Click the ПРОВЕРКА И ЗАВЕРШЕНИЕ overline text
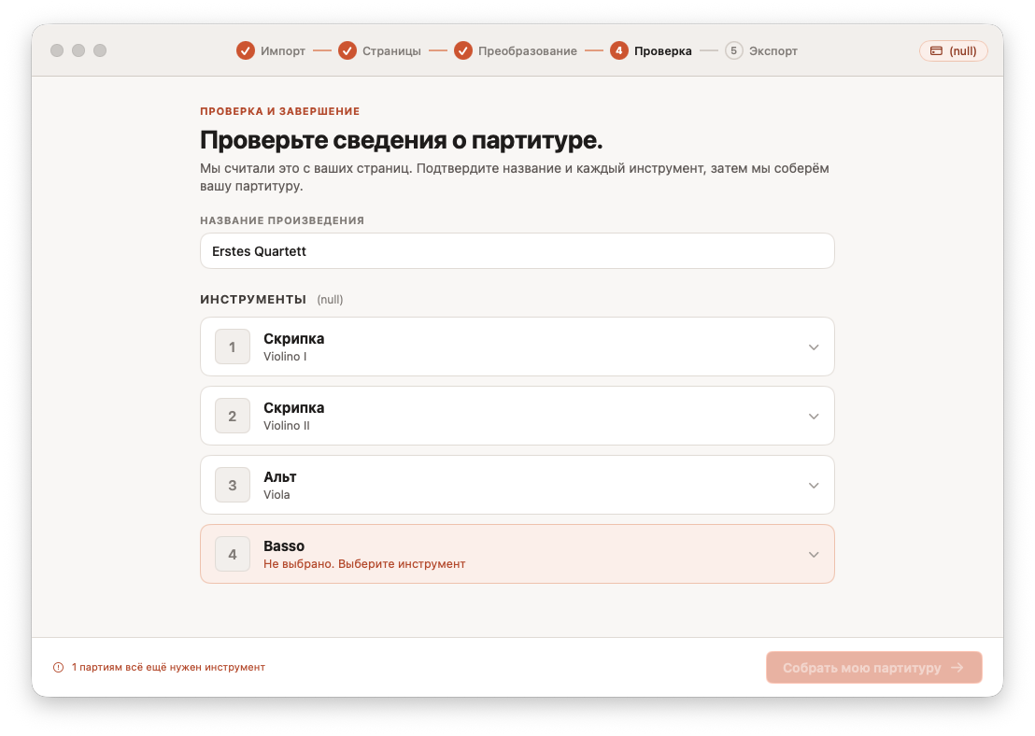1035x736 pixels. (x=280, y=111)
